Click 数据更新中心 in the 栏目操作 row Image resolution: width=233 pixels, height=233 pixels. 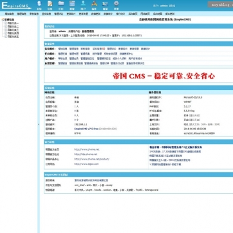(126, 53)
